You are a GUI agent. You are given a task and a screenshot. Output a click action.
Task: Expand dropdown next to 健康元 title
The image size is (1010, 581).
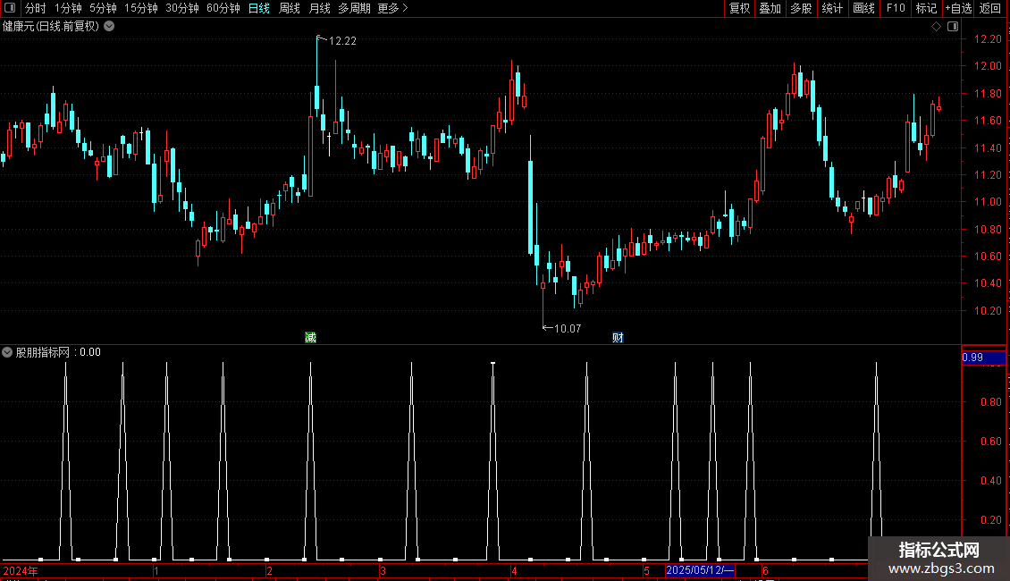point(110,26)
